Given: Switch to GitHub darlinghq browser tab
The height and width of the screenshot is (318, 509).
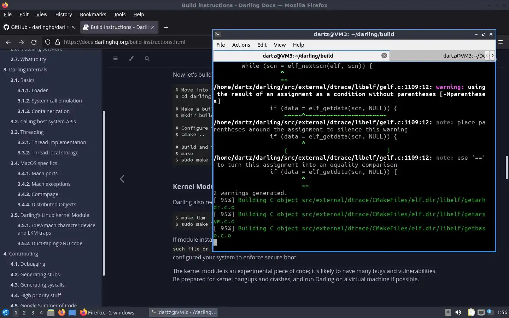Looking at the screenshot, I should (39, 27).
